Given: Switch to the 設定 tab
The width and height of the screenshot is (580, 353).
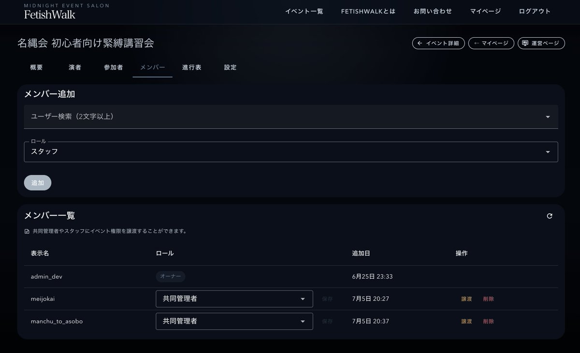Looking at the screenshot, I should (x=231, y=68).
